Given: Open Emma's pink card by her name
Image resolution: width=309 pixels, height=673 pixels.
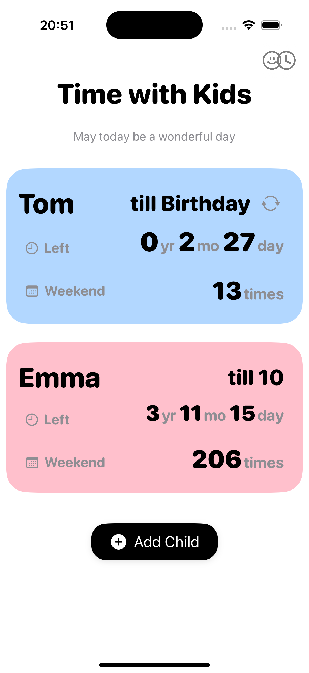Looking at the screenshot, I should click(59, 378).
